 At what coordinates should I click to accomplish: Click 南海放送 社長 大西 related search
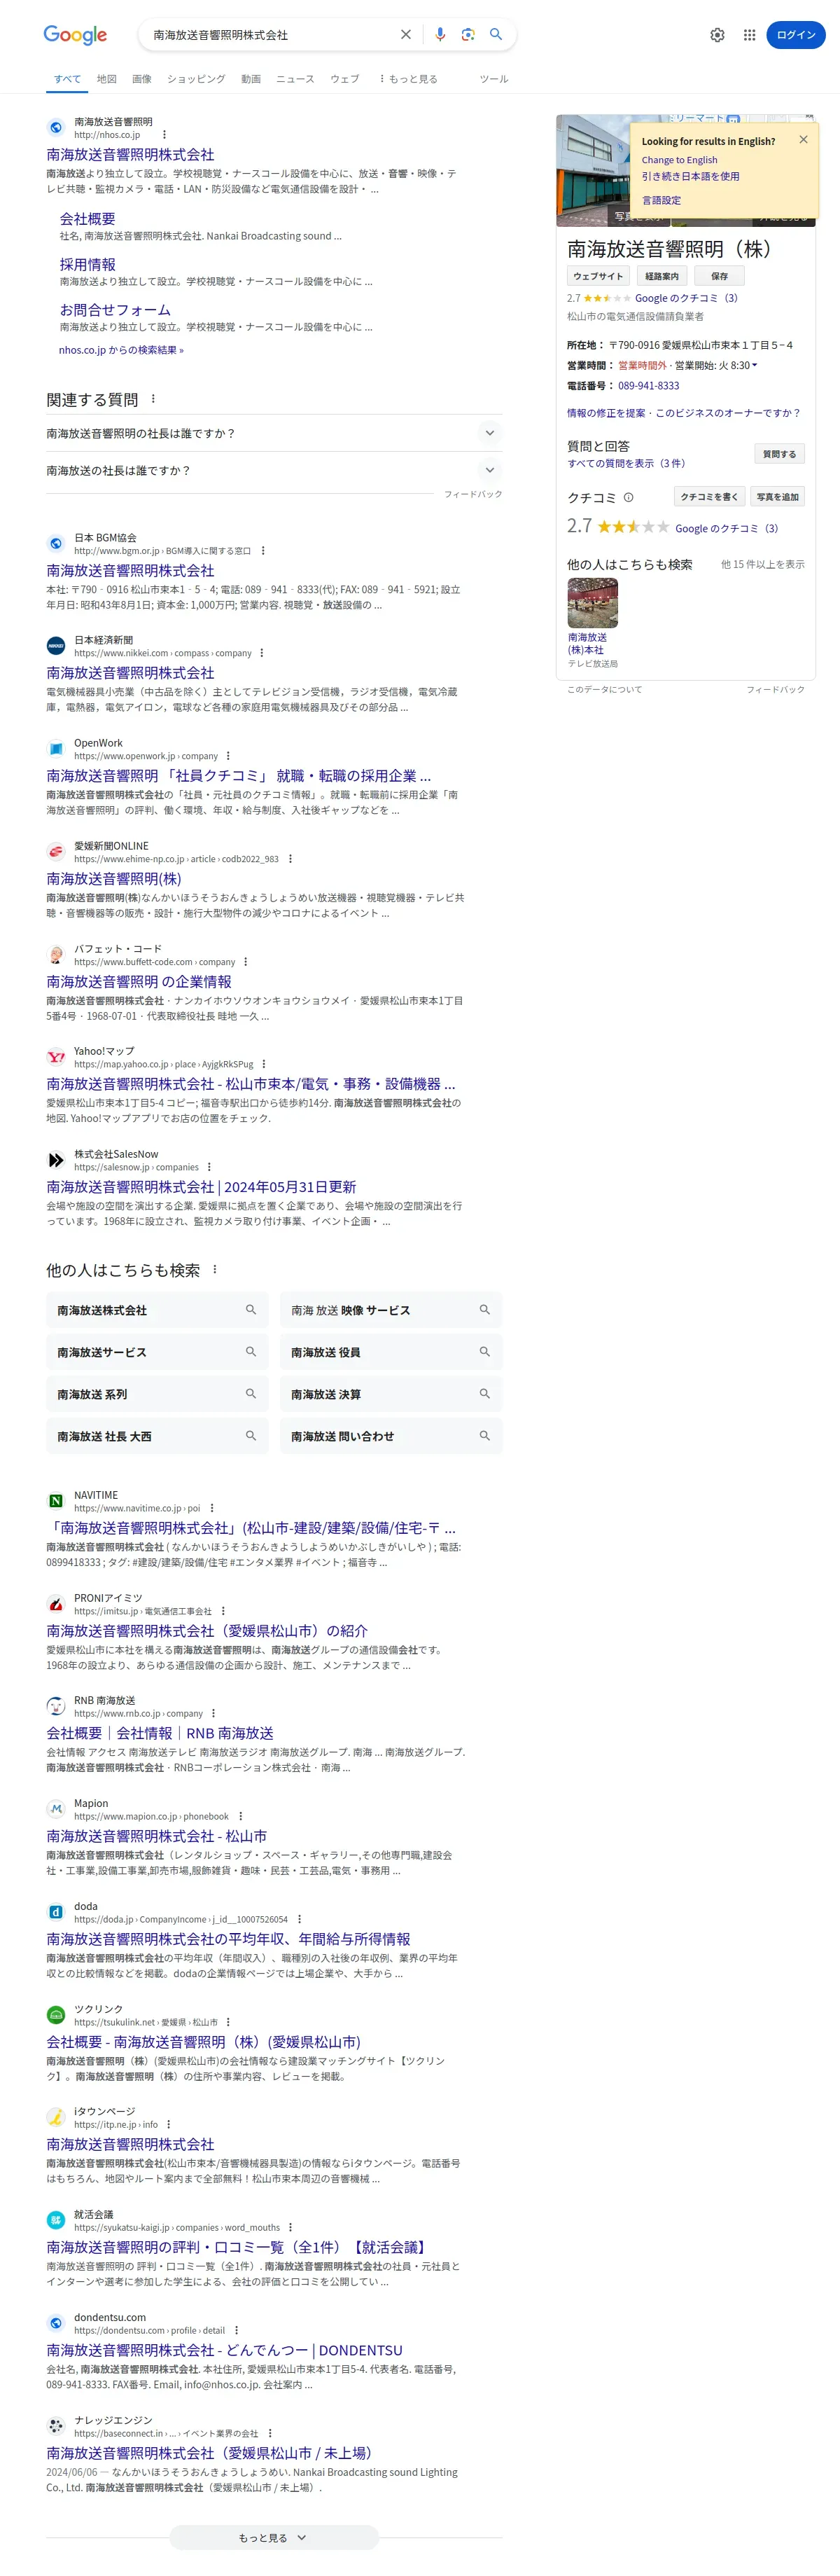(157, 1436)
